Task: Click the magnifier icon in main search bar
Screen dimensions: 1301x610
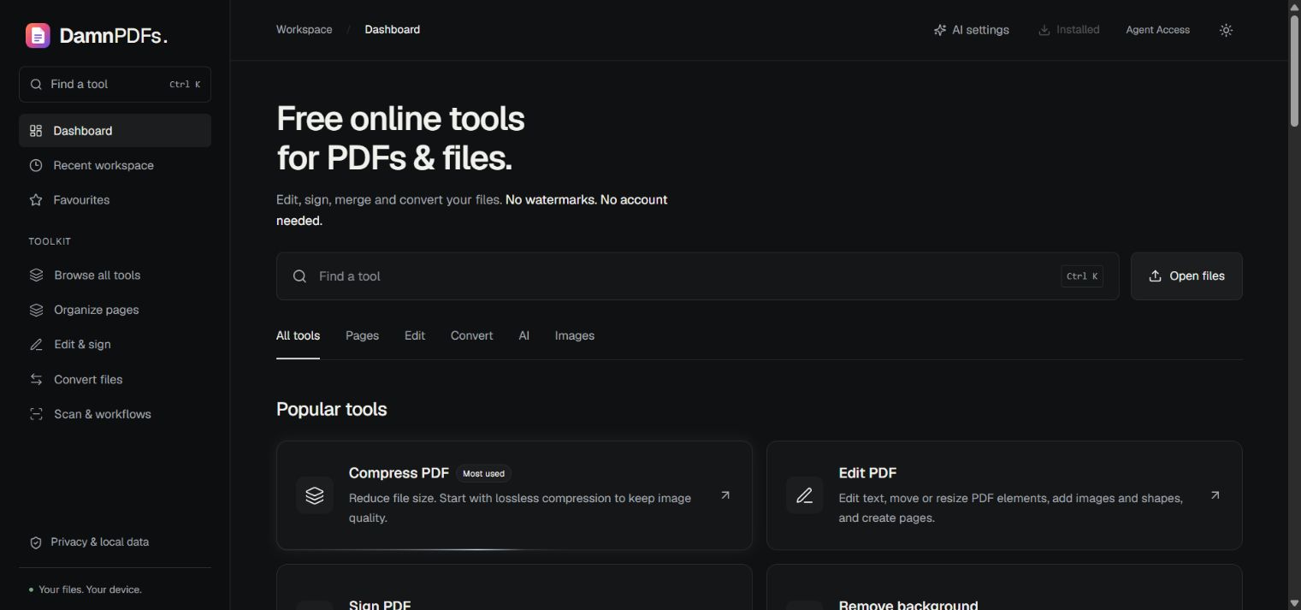Action: tap(299, 275)
